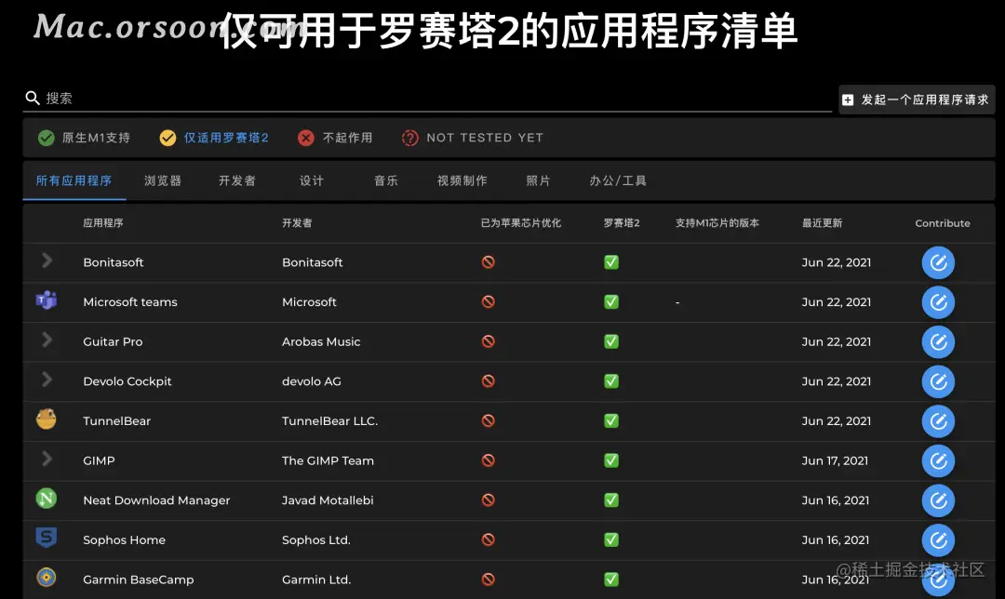Click the contribute edit icon for TunnelBear
This screenshot has width=1005, height=599.
[938, 421]
